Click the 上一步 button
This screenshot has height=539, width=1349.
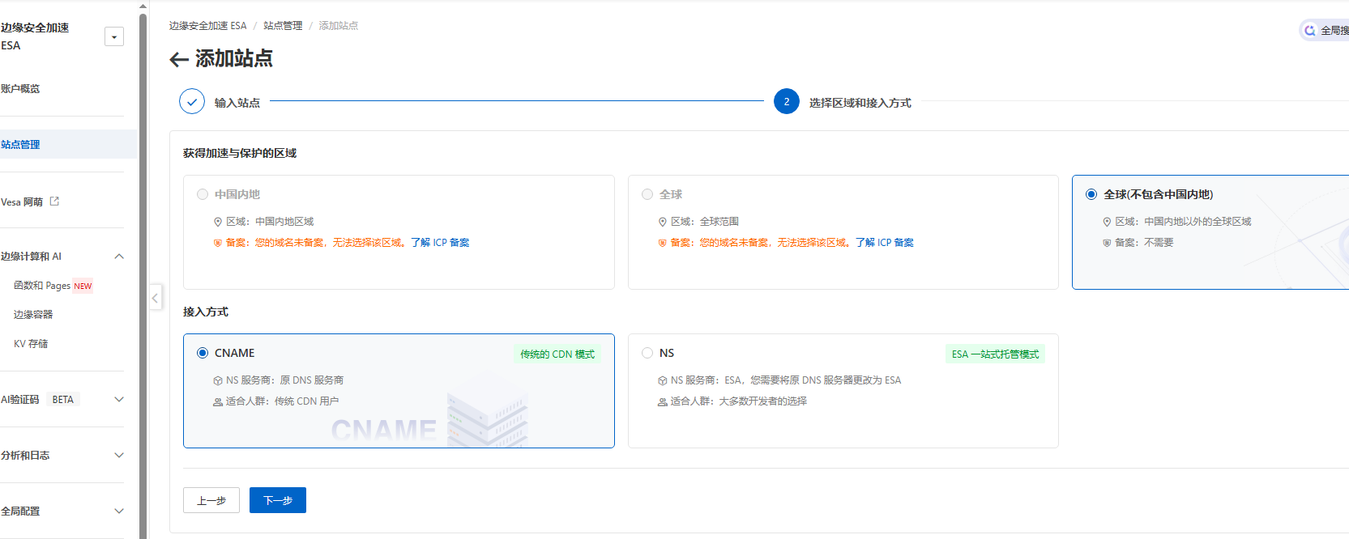click(x=211, y=500)
